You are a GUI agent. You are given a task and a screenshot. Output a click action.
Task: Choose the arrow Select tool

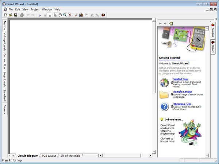click(55, 15)
